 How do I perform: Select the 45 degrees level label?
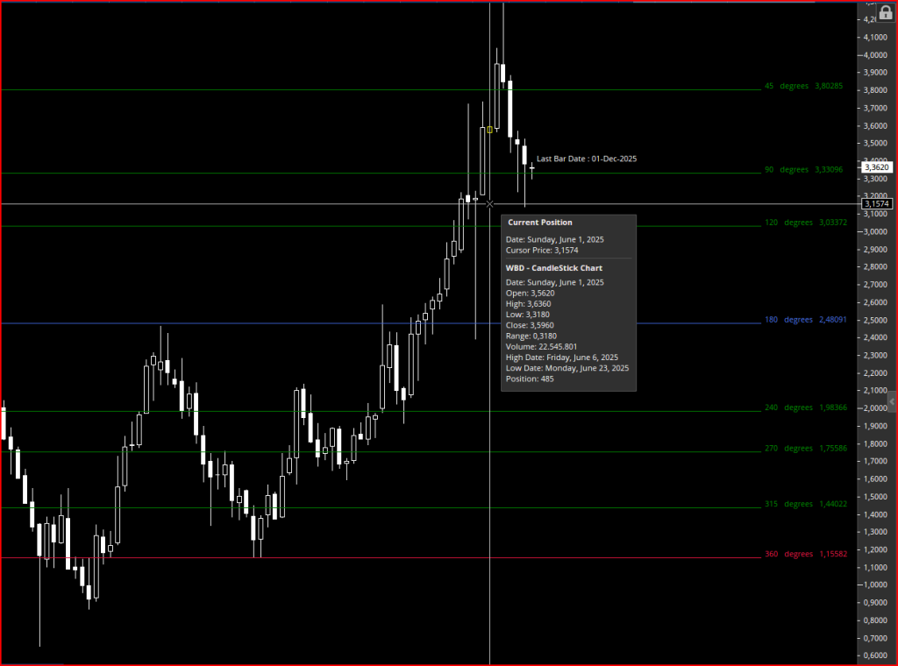[803, 86]
